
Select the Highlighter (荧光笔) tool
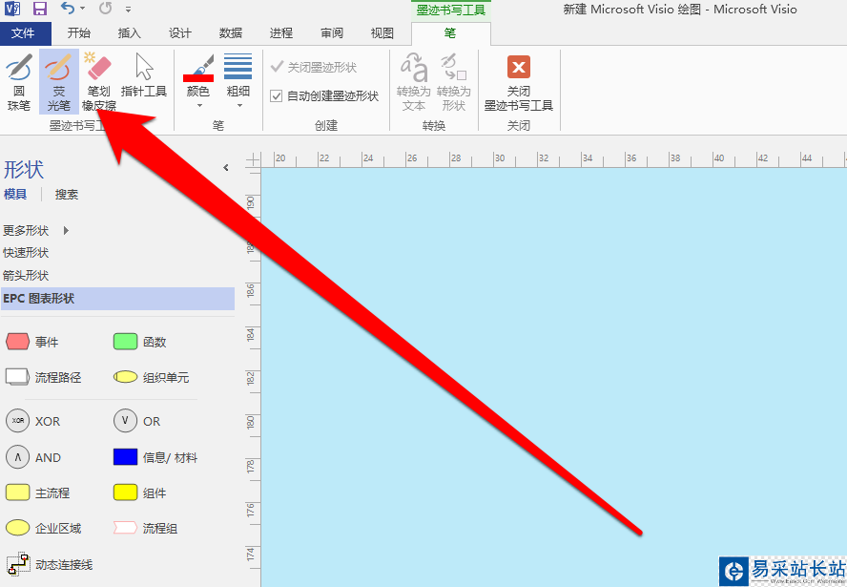tap(58, 82)
